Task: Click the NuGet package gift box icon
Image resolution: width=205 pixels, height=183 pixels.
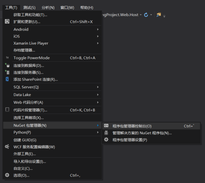Action: tap(106, 133)
